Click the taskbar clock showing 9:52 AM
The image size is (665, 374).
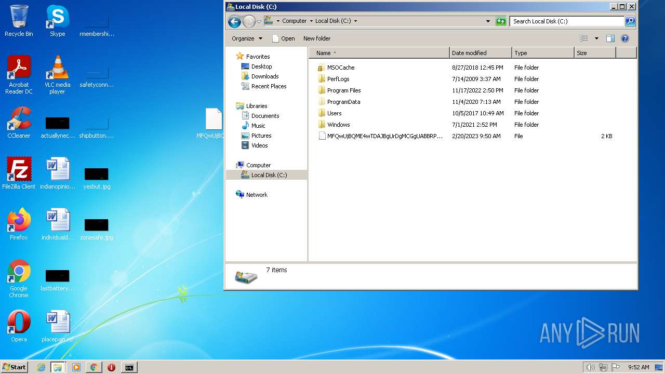pos(639,367)
